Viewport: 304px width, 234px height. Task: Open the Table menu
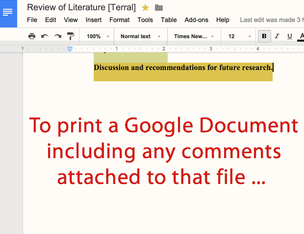tap(169, 20)
